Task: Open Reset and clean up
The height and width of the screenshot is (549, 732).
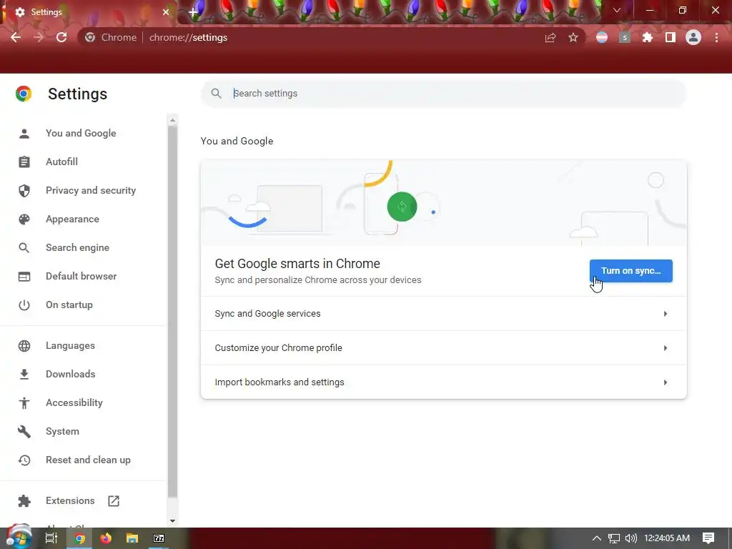Action: click(88, 460)
